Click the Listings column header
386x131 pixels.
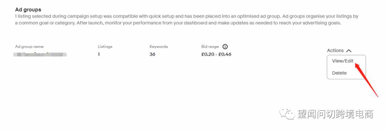pos(105,46)
